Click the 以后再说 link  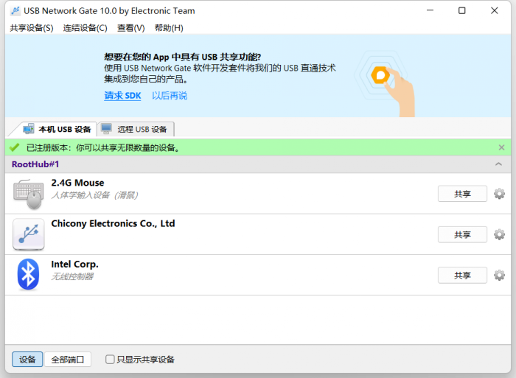pos(170,96)
